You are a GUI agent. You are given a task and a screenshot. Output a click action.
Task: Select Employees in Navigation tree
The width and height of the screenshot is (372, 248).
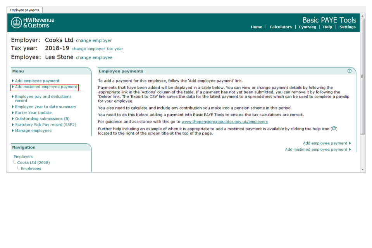pos(31,169)
